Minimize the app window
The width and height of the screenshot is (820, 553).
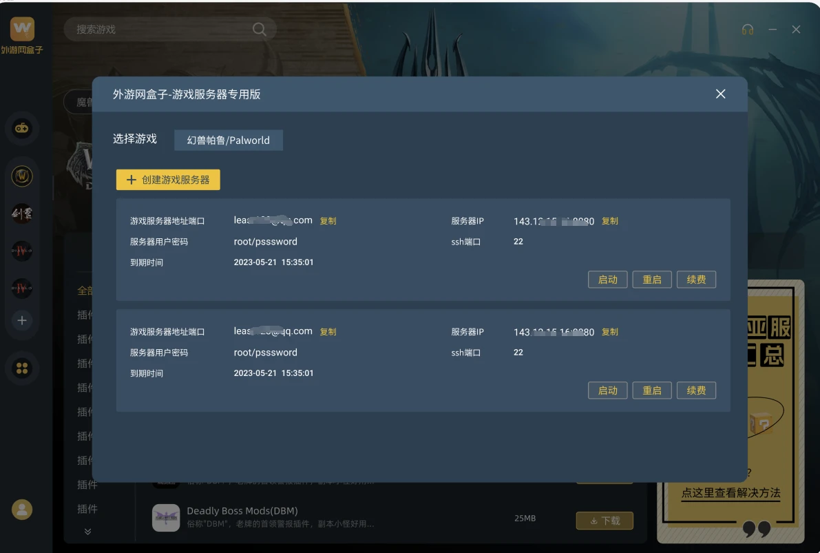pos(772,30)
